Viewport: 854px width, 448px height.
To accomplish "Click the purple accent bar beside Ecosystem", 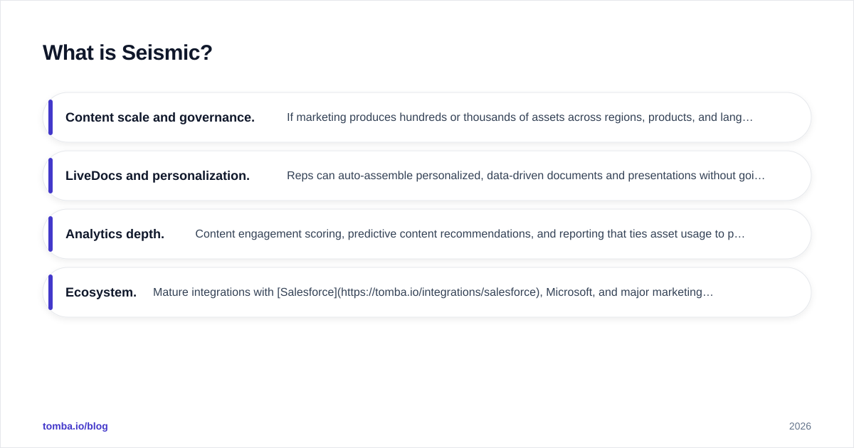I will click(x=51, y=292).
